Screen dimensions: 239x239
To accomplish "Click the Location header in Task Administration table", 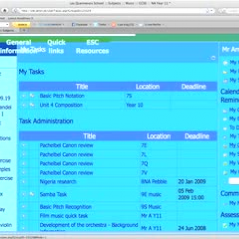I will tap(159, 136).
